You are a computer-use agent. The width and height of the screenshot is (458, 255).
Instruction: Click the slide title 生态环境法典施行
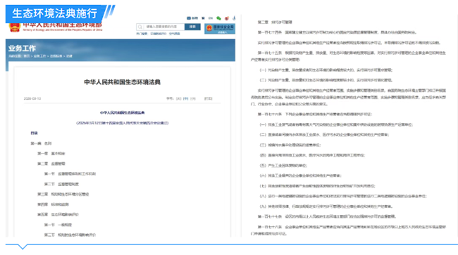(55, 13)
